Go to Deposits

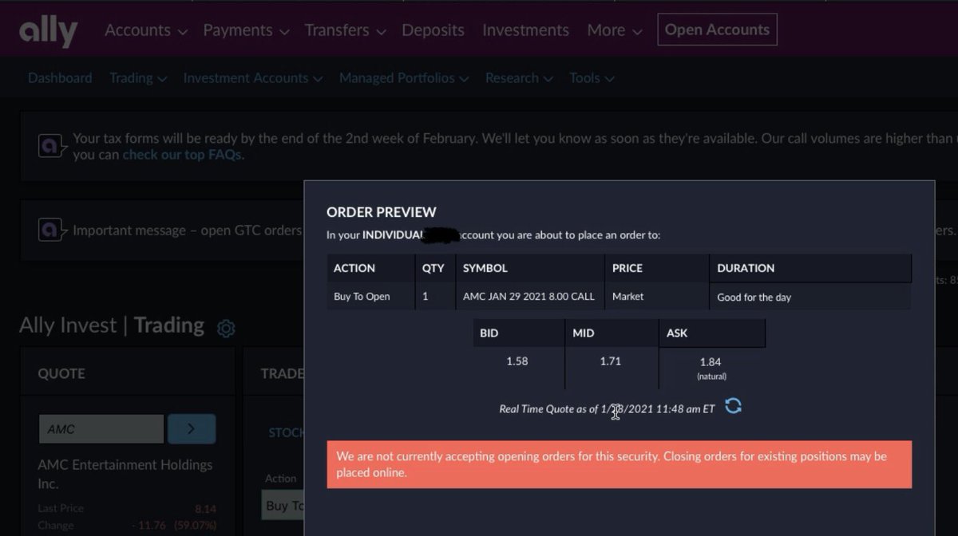point(433,30)
